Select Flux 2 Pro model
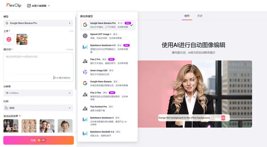Viewport: 267px width, 147px height. (x=108, y=61)
